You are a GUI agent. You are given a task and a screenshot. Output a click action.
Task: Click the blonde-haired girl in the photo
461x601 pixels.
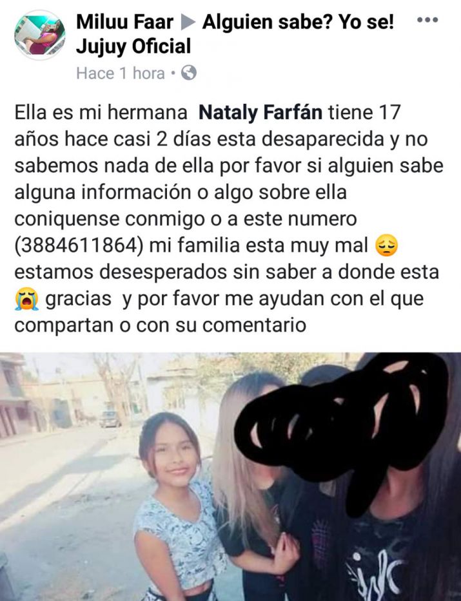(246, 479)
